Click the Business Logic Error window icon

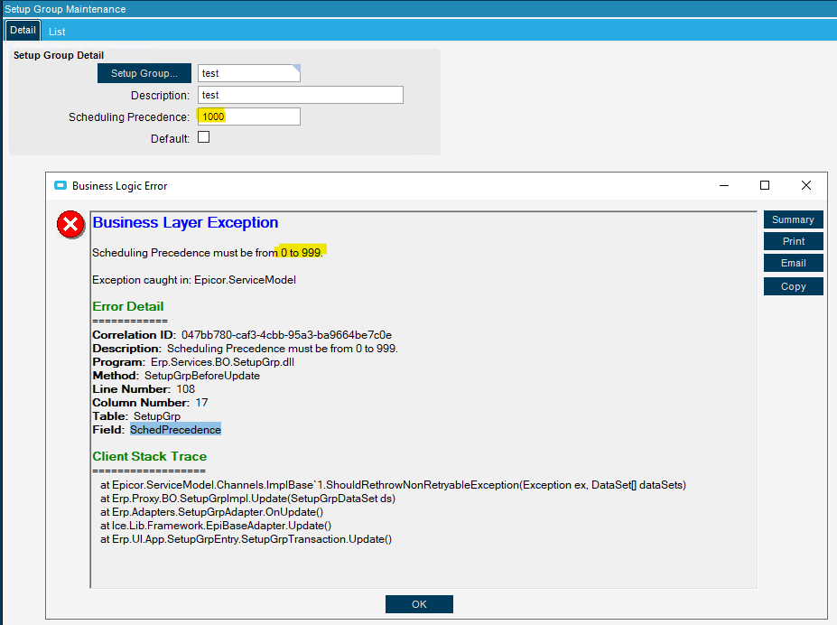click(60, 186)
